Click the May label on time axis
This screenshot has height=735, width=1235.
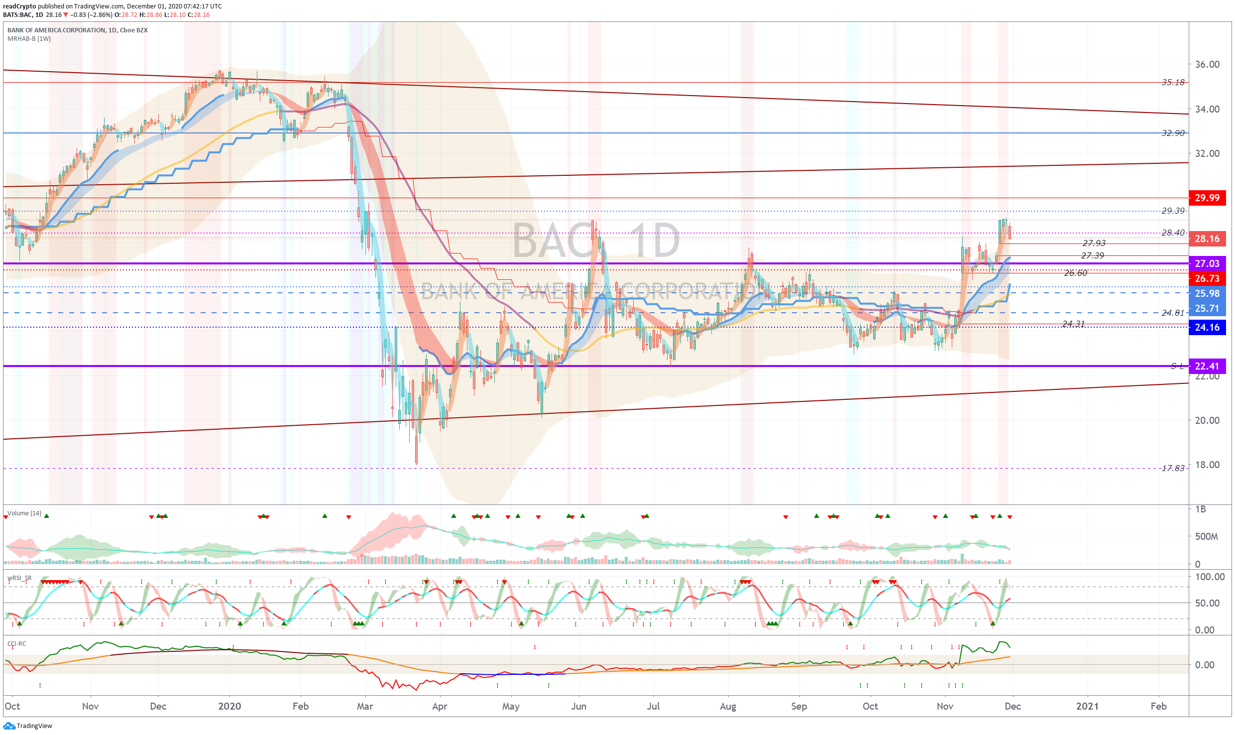511,707
